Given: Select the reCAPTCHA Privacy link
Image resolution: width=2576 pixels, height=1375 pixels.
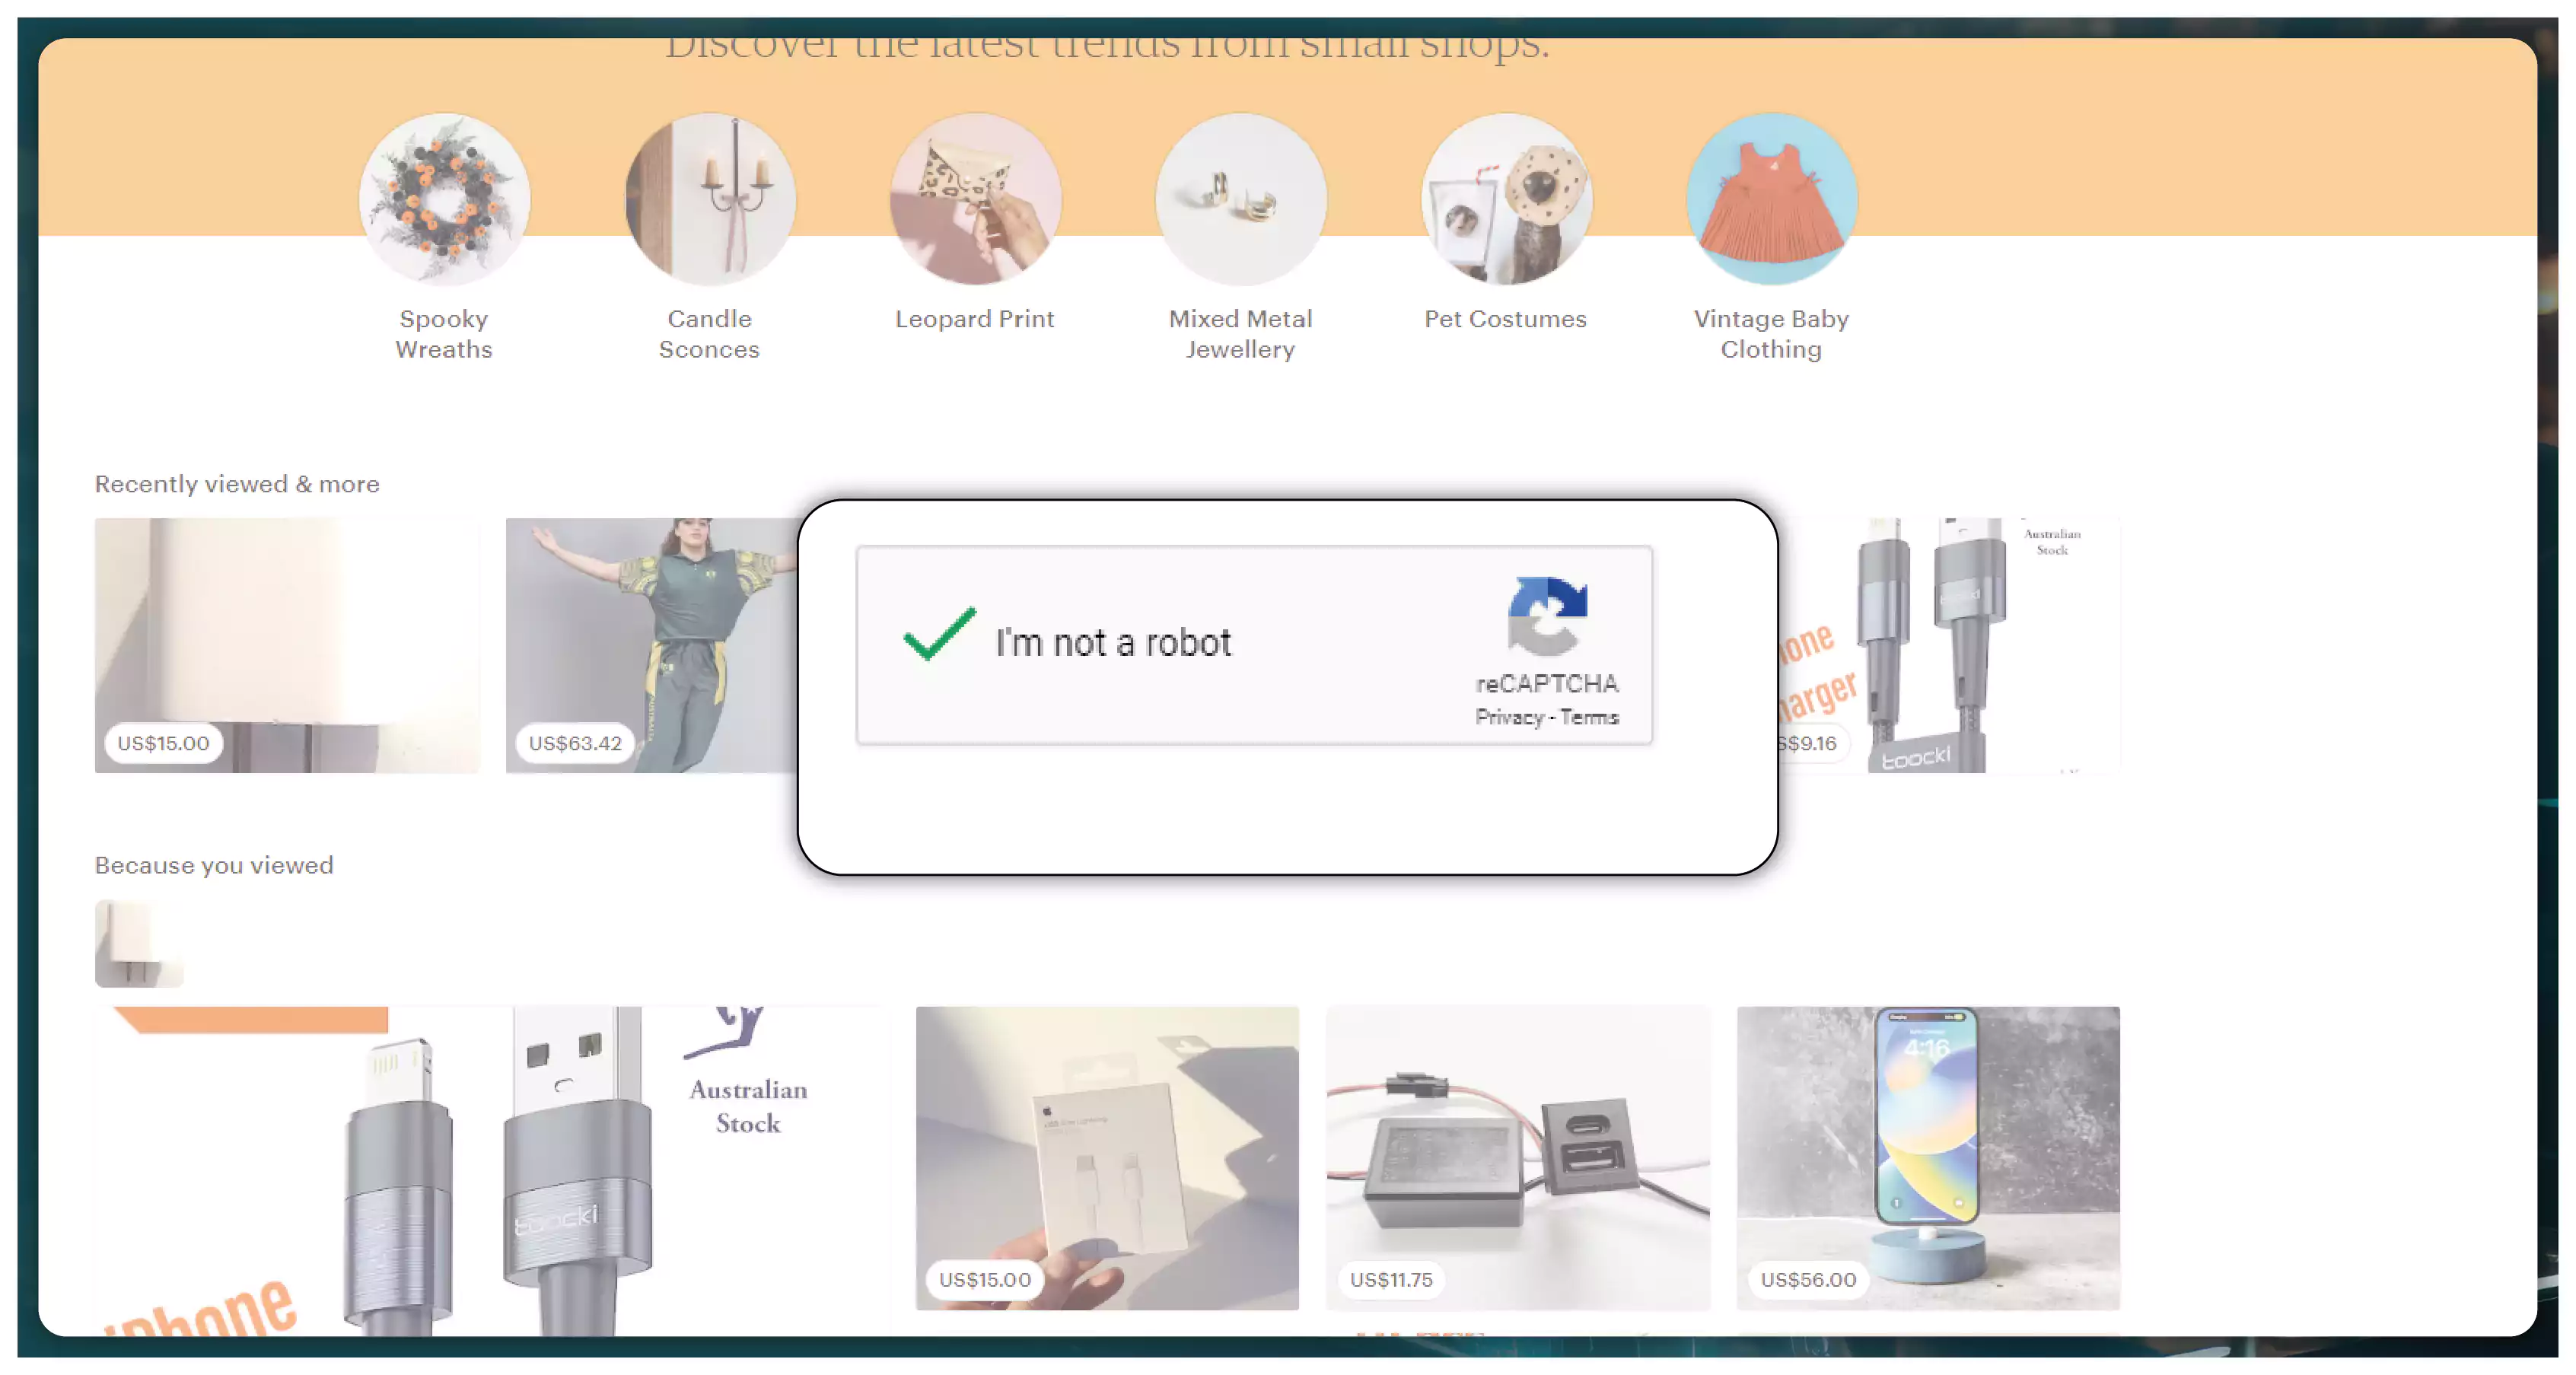Looking at the screenshot, I should (x=1503, y=718).
